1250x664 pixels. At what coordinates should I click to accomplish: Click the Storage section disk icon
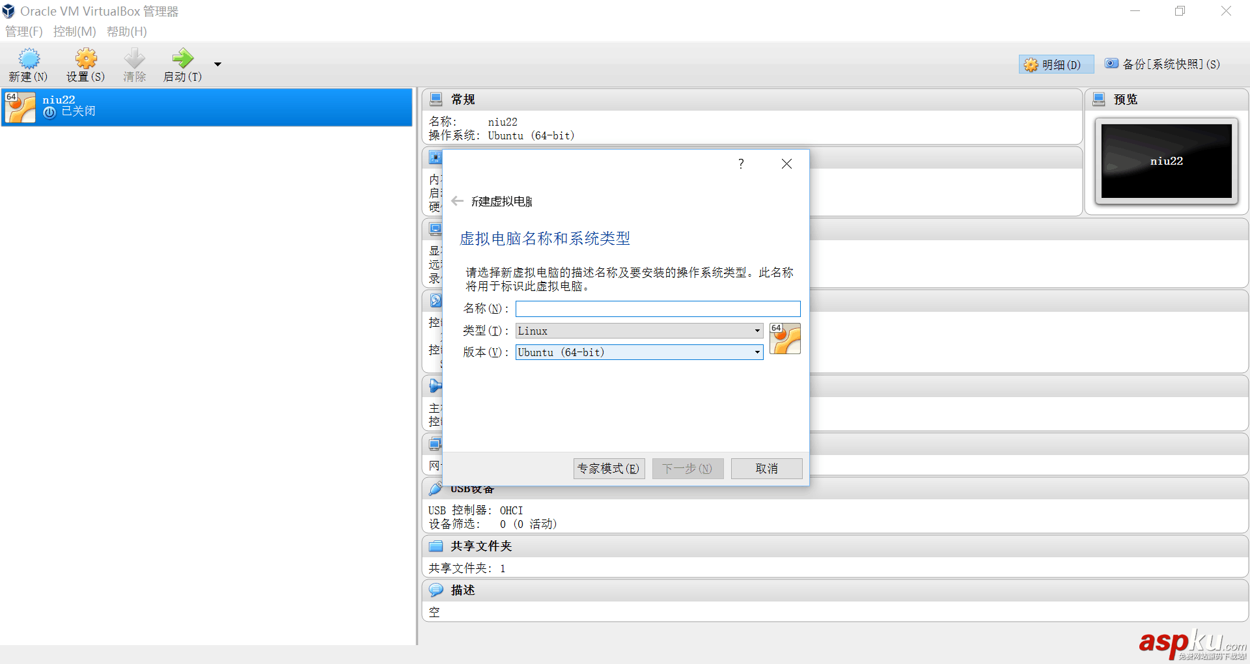pos(435,300)
